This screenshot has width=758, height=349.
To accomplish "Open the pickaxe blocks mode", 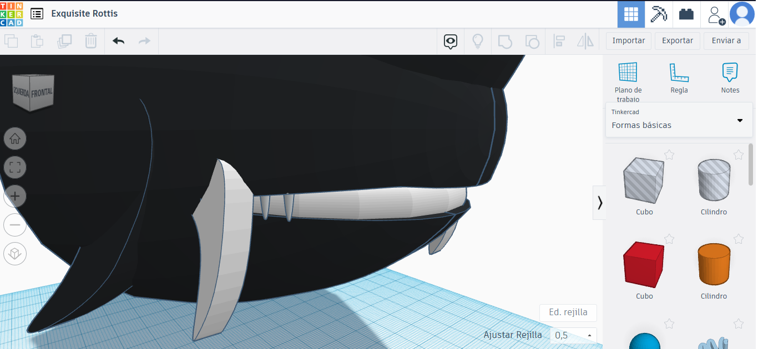I will click(x=659, y=14).
